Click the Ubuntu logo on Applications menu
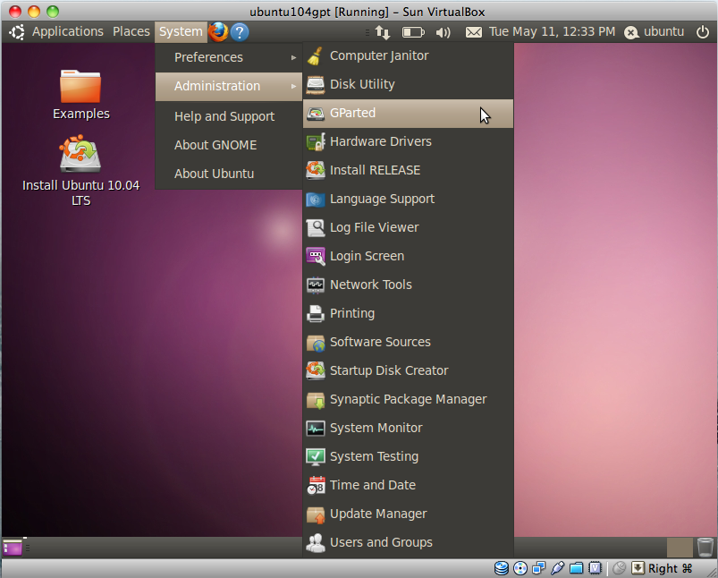 [17, 32]
